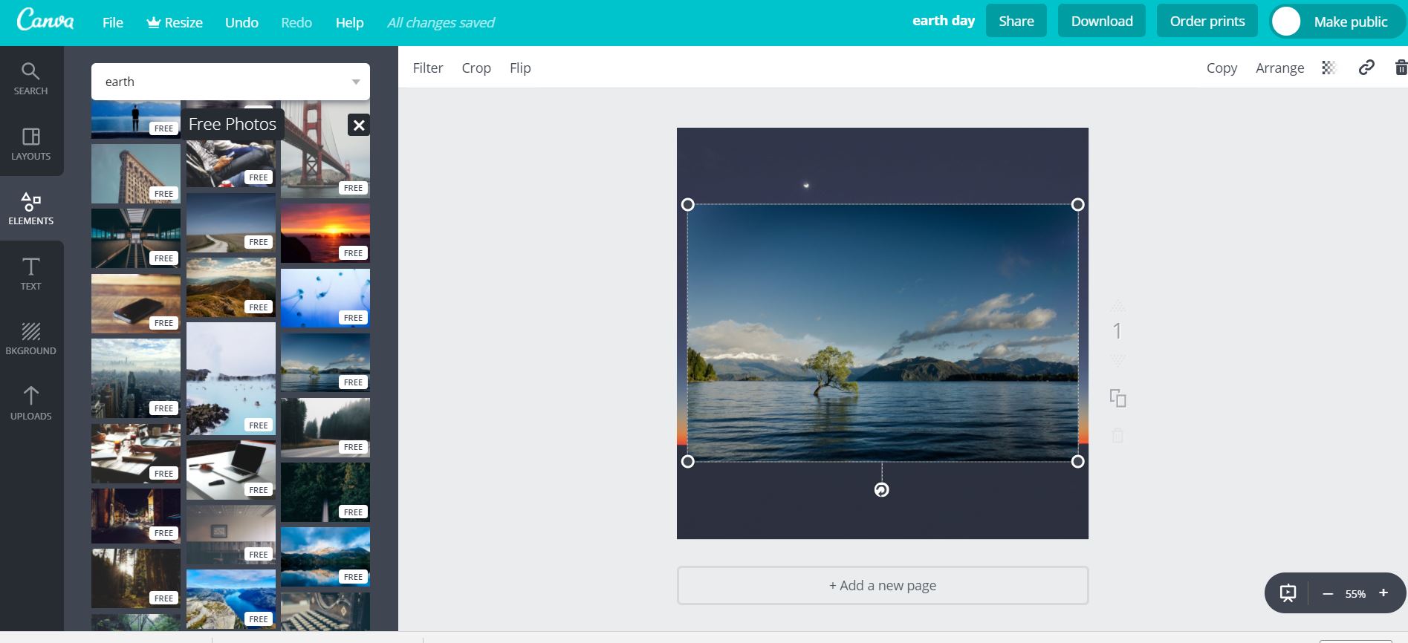Select the blue jellyfish photo

click(x=325, y=298)
